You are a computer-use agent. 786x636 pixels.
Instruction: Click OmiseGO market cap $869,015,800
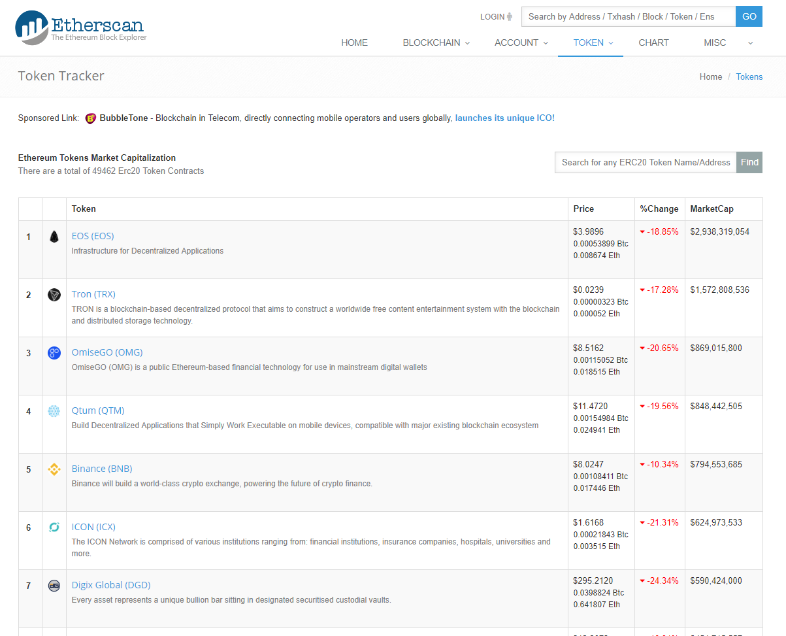716,348
